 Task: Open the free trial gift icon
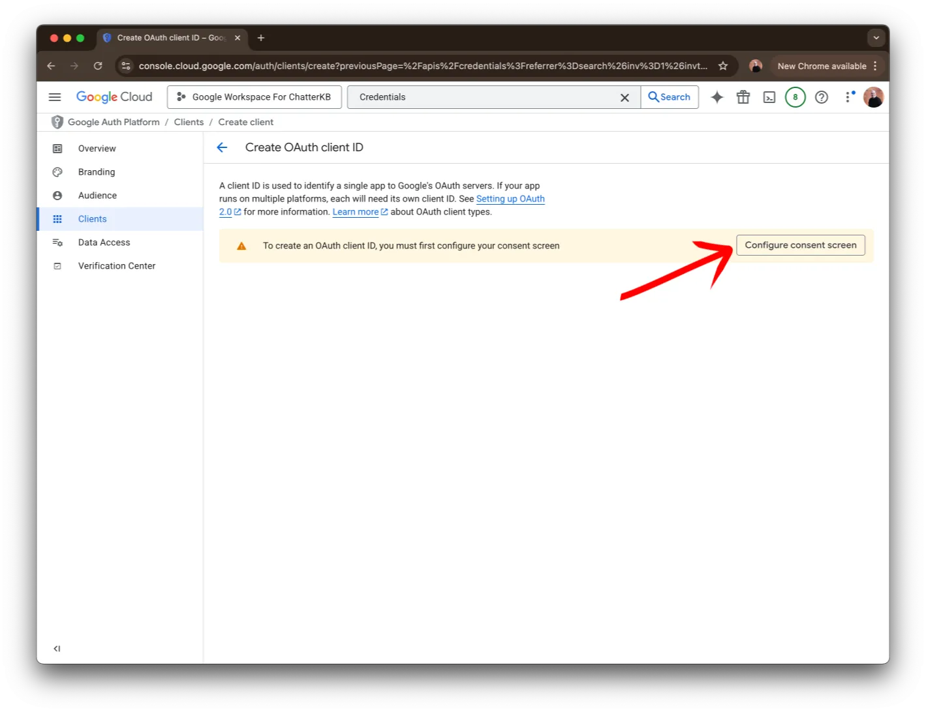743,97
